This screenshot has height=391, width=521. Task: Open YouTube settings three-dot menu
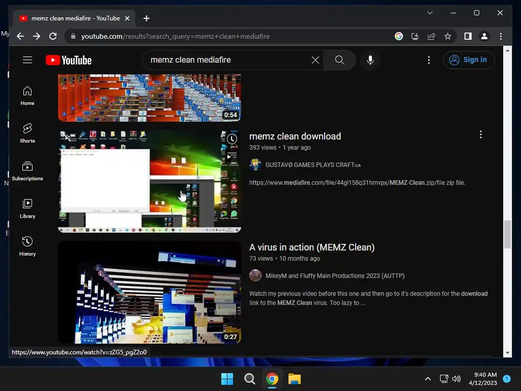428,60
